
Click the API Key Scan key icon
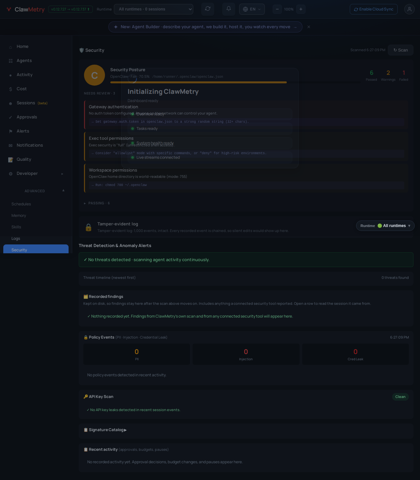86,397
